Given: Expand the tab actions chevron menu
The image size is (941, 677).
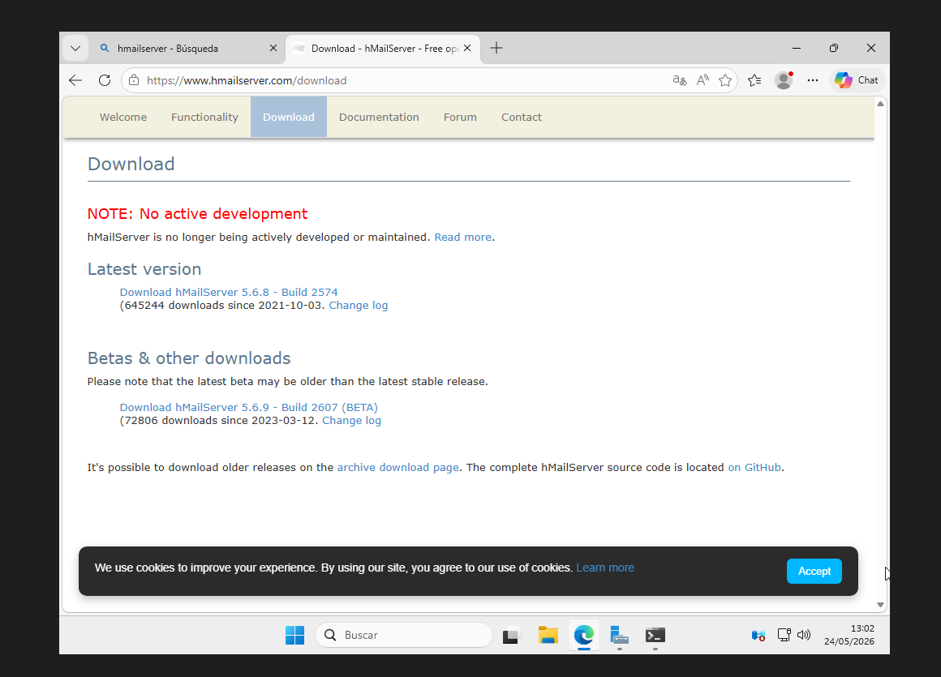Looking at the screenshot, I should pos(75,48).
